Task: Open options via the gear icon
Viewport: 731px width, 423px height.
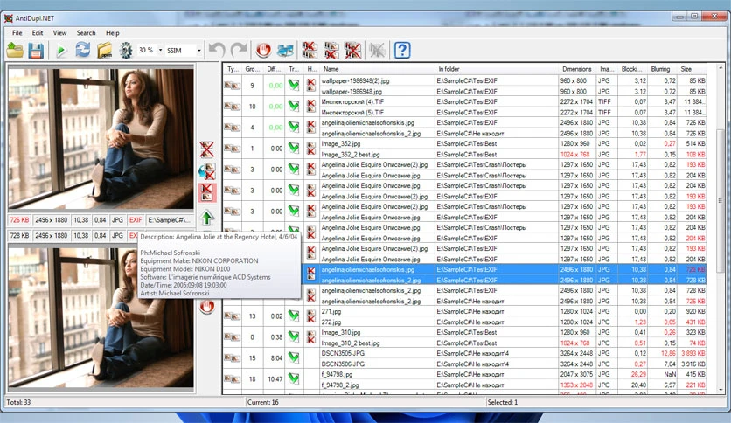Action: 126,51
